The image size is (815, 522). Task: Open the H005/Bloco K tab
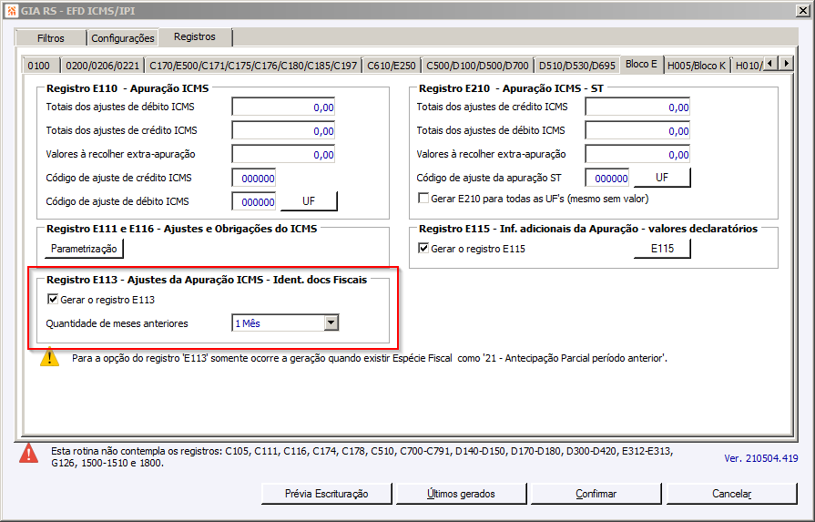(697, 66)
